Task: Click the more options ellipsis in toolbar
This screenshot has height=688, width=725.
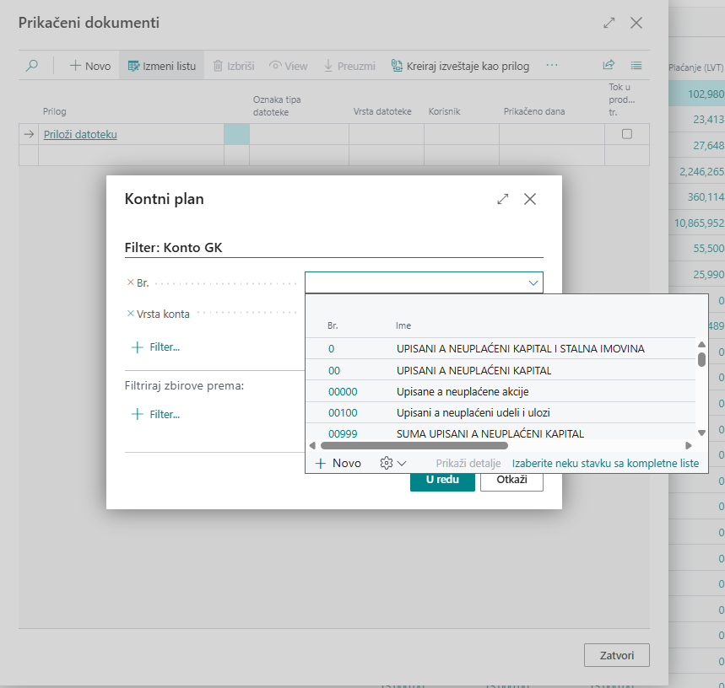Action: coord(552,66)
